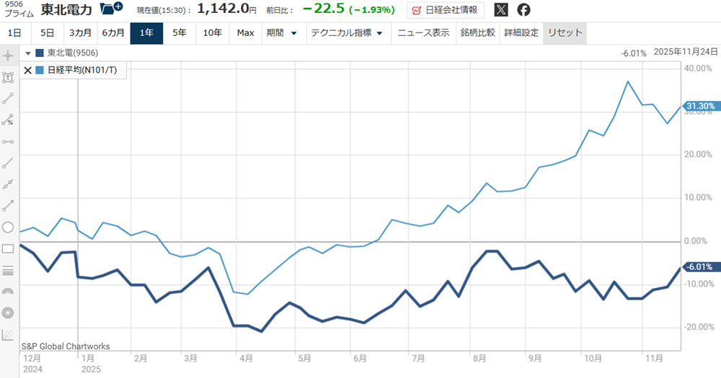Viewport: 721px width, 378px height.
Task: Select the 3カ月 time range
Action: [80, 33]
